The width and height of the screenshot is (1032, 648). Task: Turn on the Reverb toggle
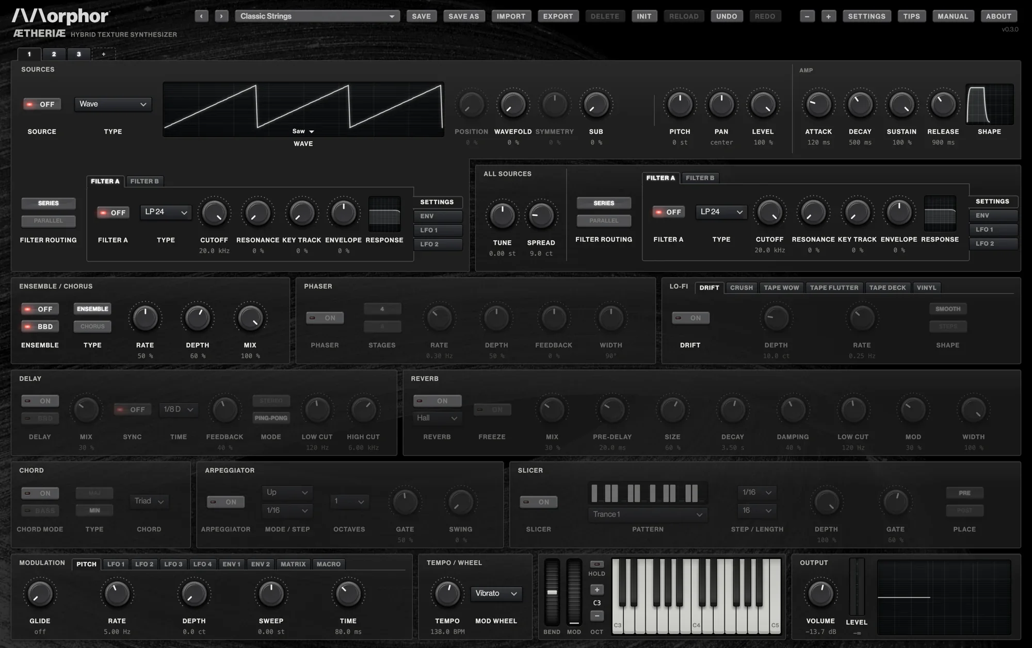click(x=437, y=401)
